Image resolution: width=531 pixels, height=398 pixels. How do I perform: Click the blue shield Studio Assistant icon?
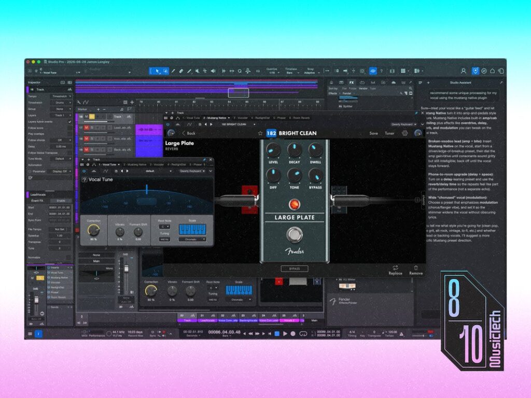pyautogui.click(x=476, y=71)
